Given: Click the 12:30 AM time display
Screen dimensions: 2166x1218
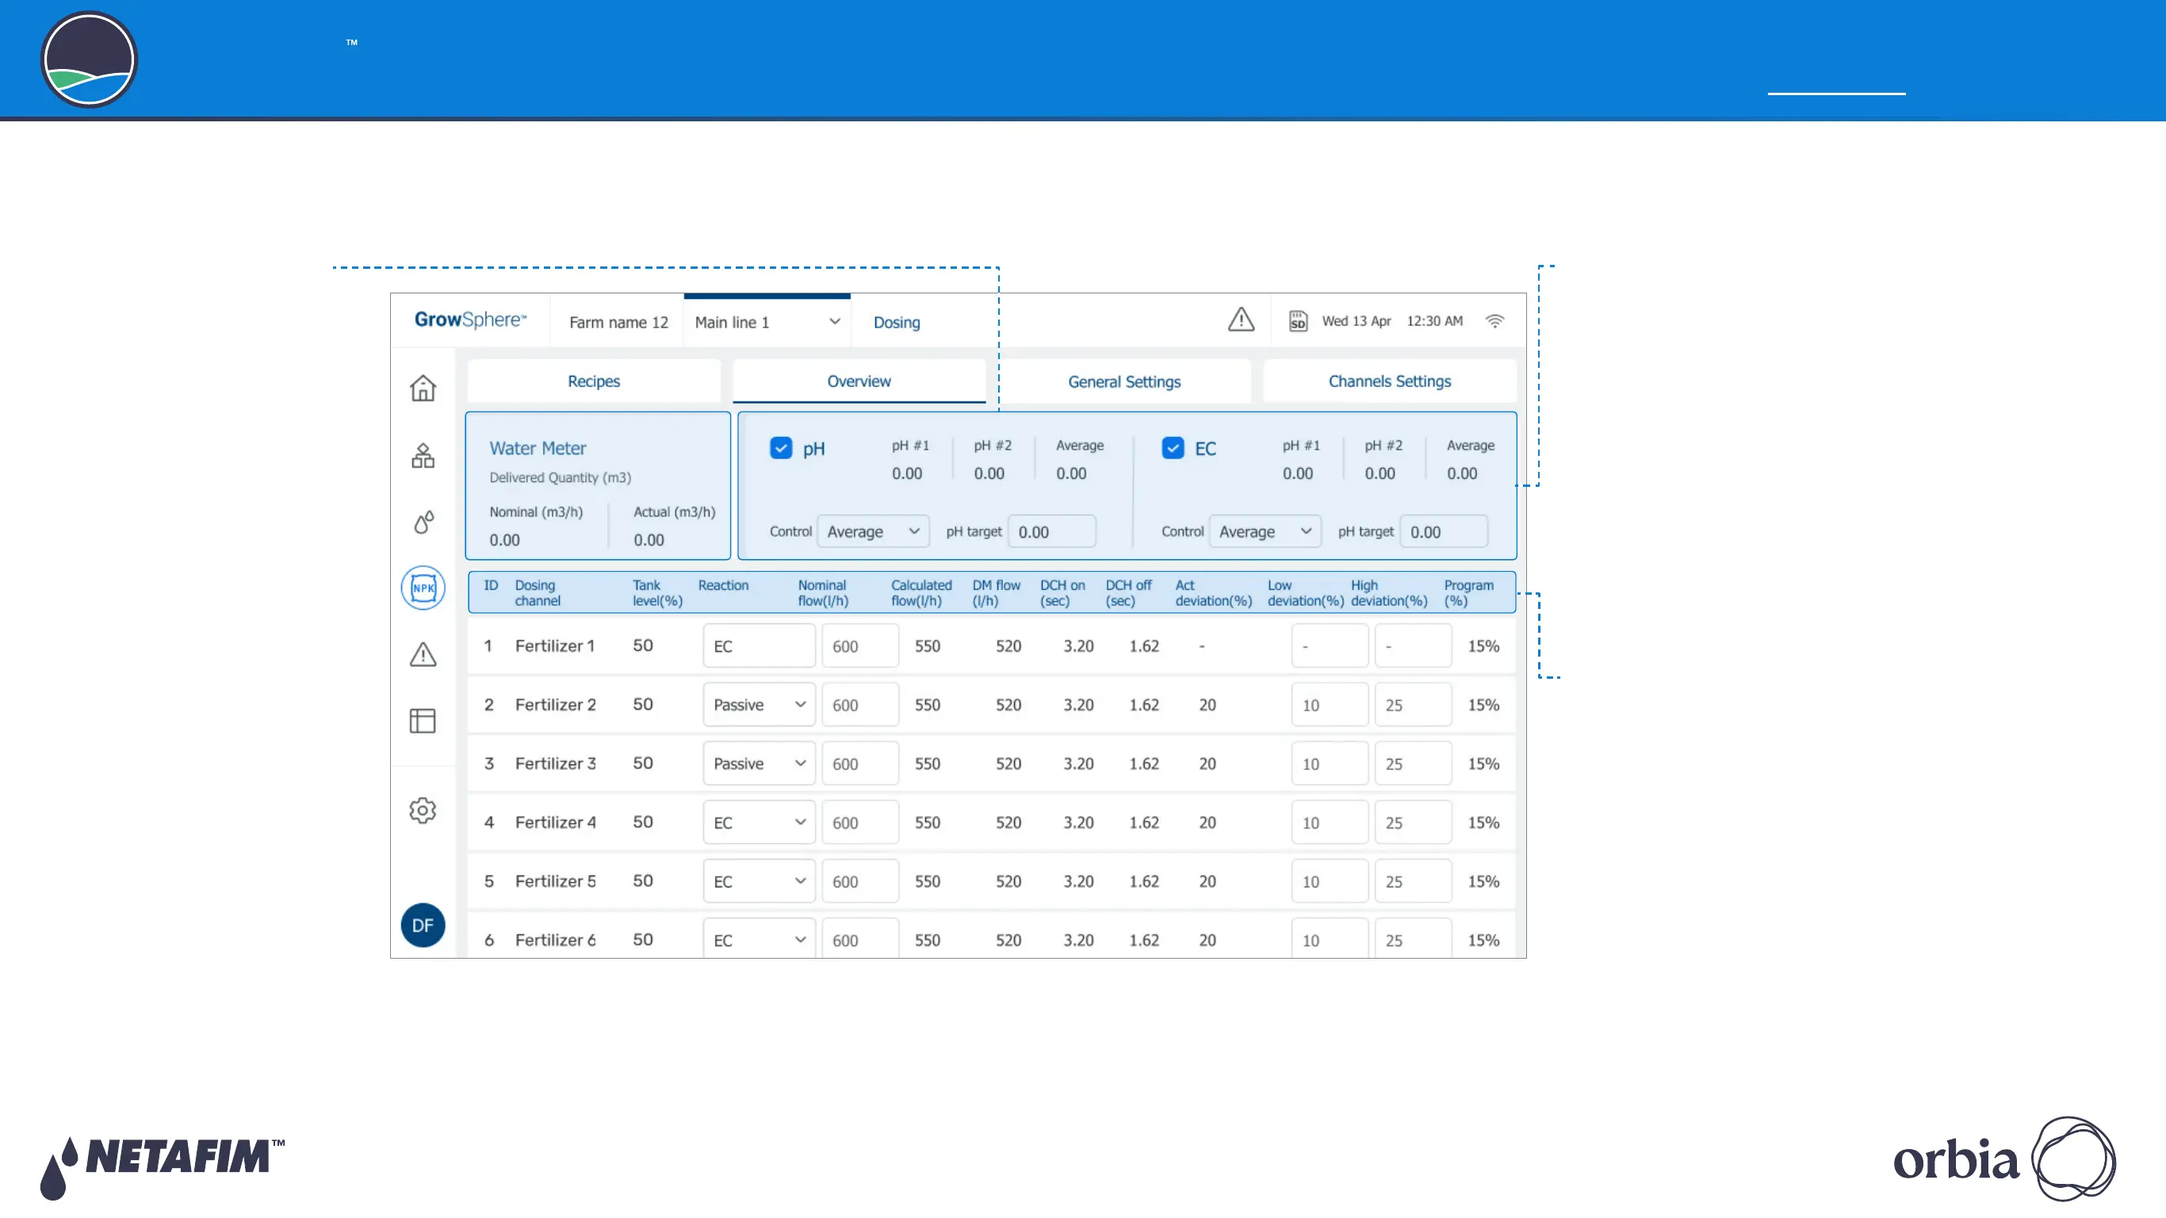Looking at the screenshot, I should coord(1434,321).
